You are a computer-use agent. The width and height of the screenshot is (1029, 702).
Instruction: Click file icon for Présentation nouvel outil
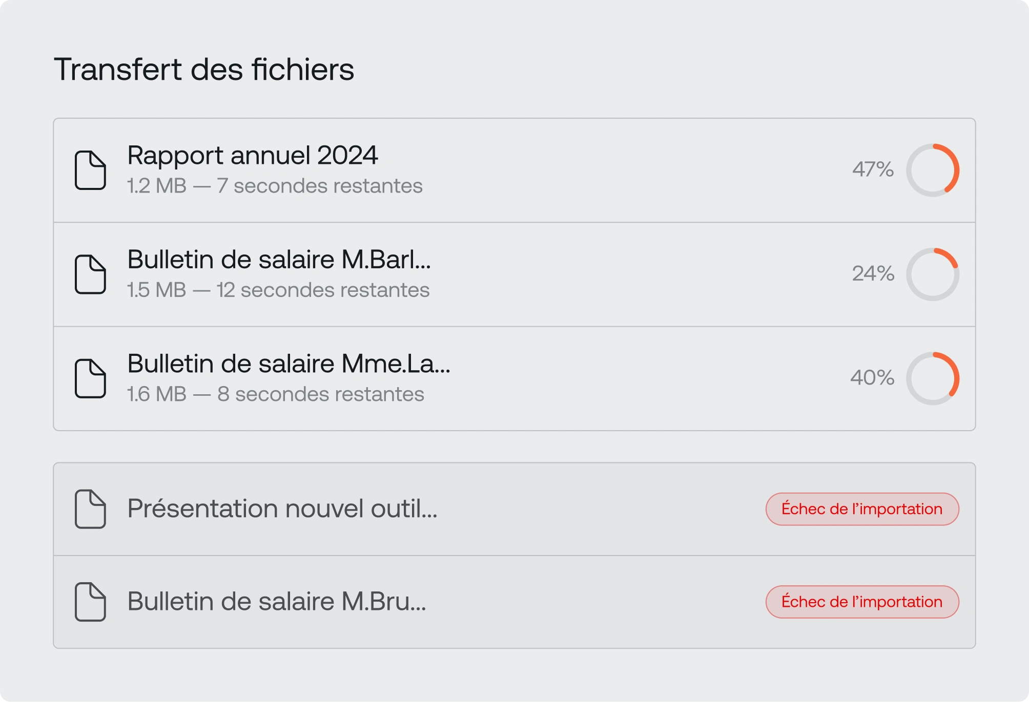pyautogui.click(x=90, y=509)
